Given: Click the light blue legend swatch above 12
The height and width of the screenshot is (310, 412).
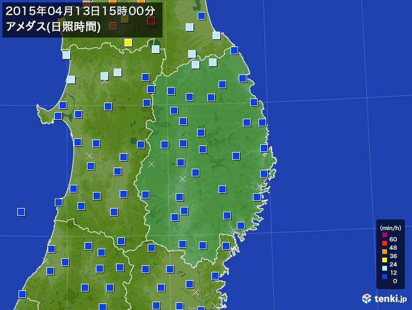Looking at the screenshot, I should [x=385, y=268].
